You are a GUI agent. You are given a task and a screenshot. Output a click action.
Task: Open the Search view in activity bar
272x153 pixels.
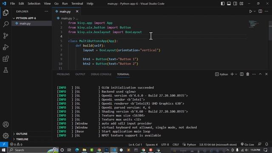6,24
